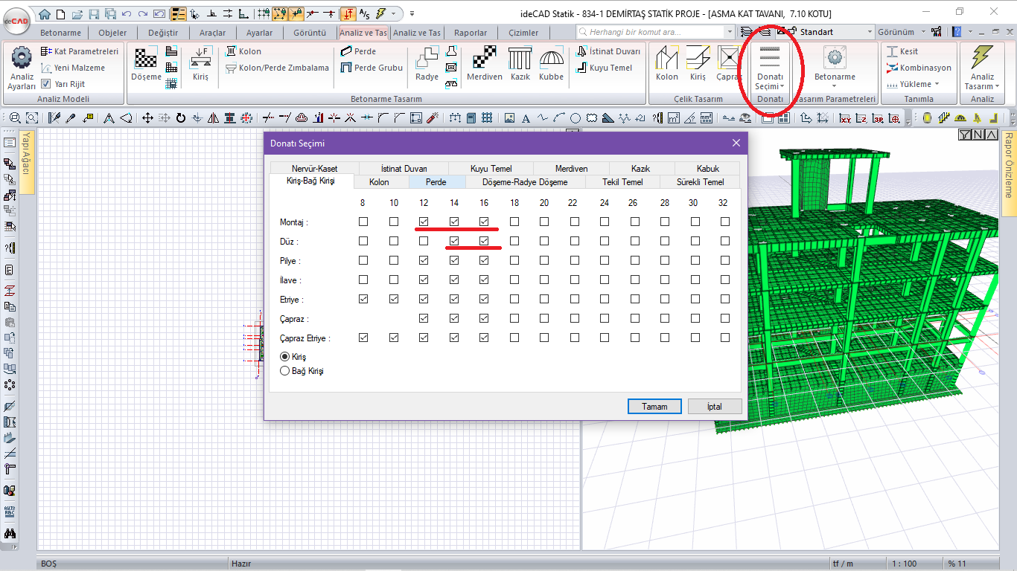1017x571 pixels.
Task: Switch to Perde tab in dialog
Action: 436,182
